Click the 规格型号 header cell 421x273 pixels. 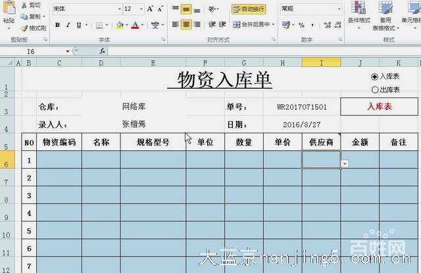point(153,142)
